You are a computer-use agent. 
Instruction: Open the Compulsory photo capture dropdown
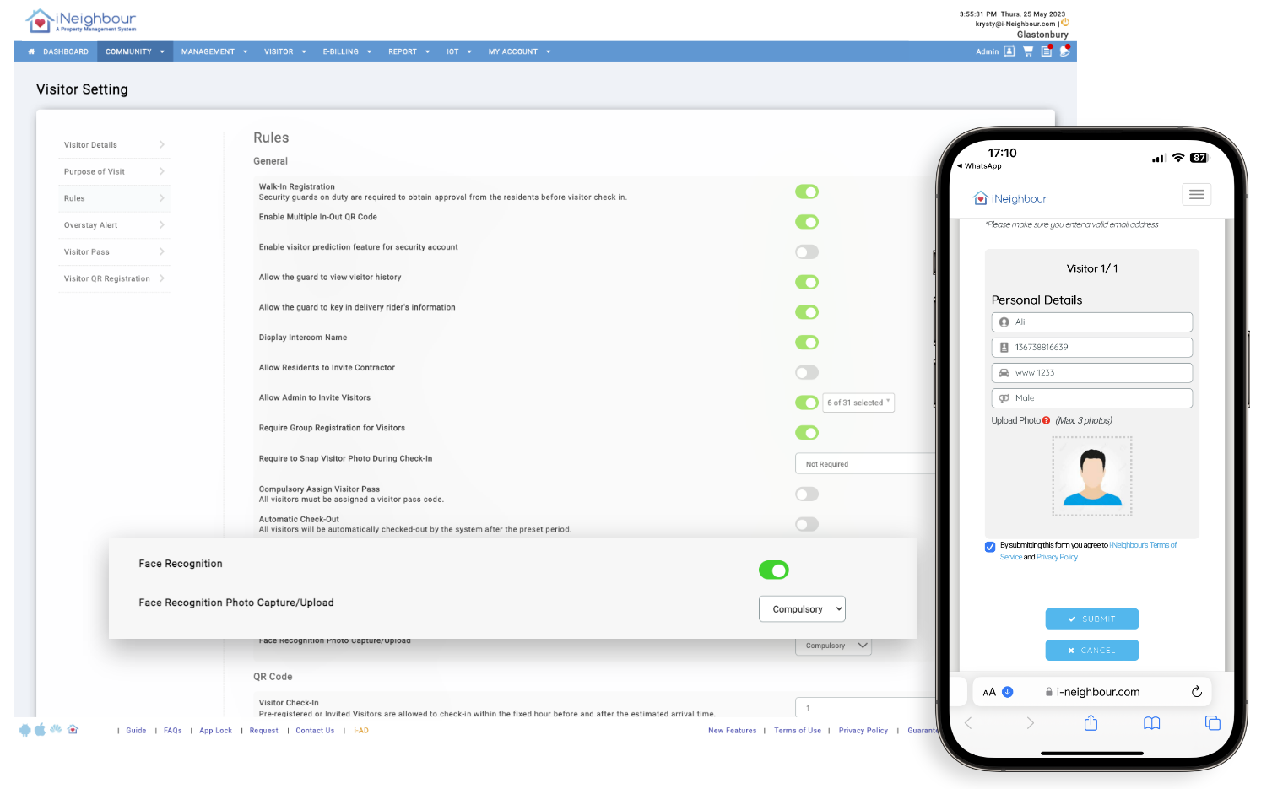[x=801, y=608]
